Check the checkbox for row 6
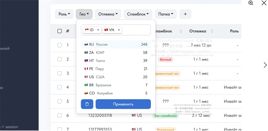268x131 pixels. pos(60,116)
